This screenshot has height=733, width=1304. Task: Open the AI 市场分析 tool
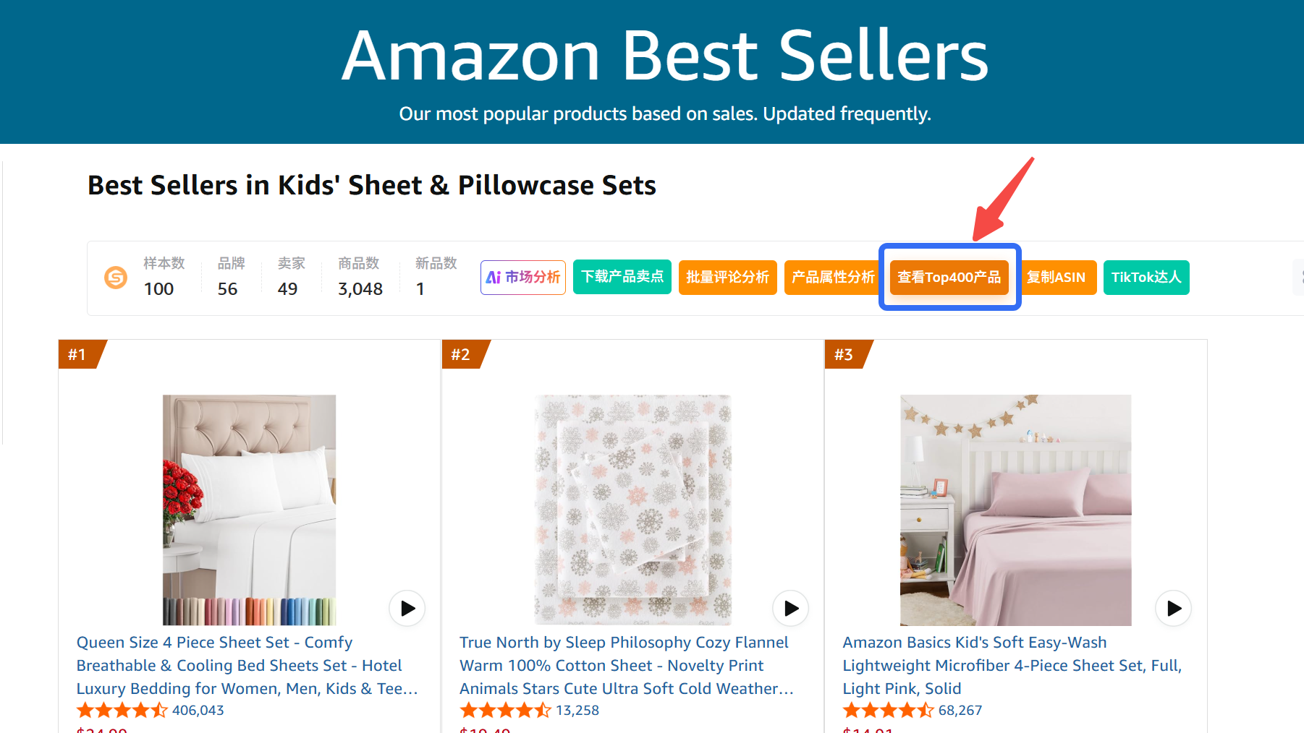click(x=523, y=278)
